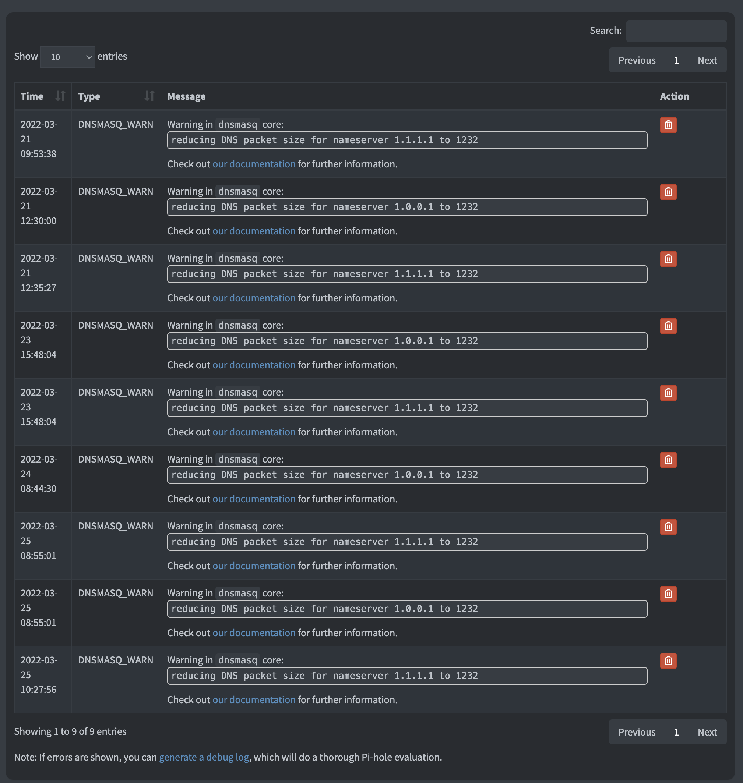Remove the 2022-03-21 12:30:00 warning
Image resolution: width=743 pixels, height=783 pixels.
[668, 192]
